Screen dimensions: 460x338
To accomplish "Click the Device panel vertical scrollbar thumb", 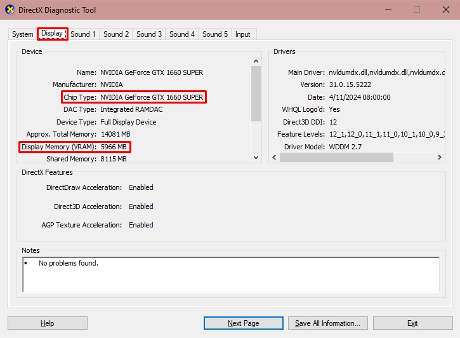I will tap(256, 93).
